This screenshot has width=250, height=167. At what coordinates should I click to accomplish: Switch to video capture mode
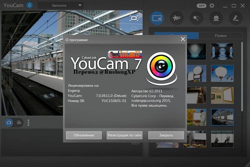point(19,123)
